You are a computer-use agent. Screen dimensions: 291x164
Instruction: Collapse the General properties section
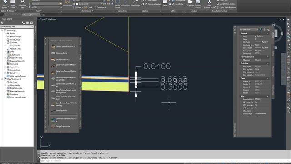pyautogui.click(x=267, y=33)
